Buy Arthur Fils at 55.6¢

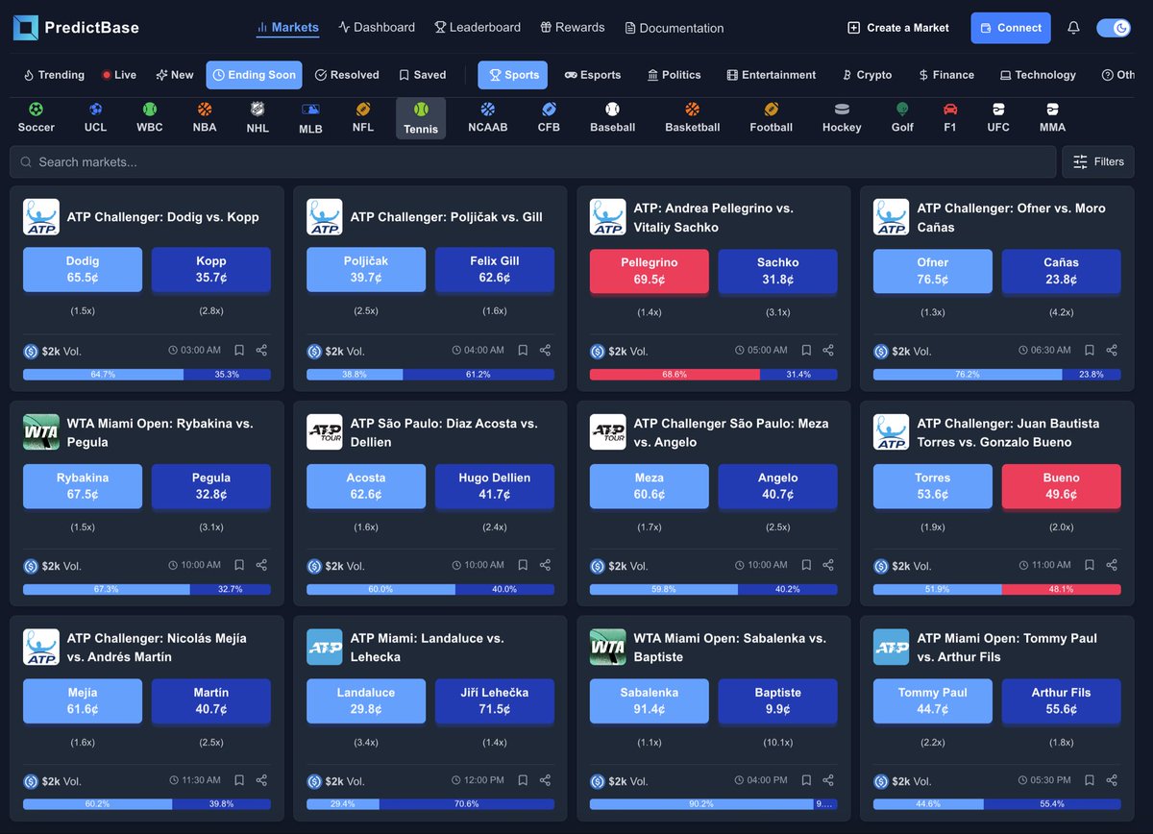pyautogui.click(x=1061, y=701)
